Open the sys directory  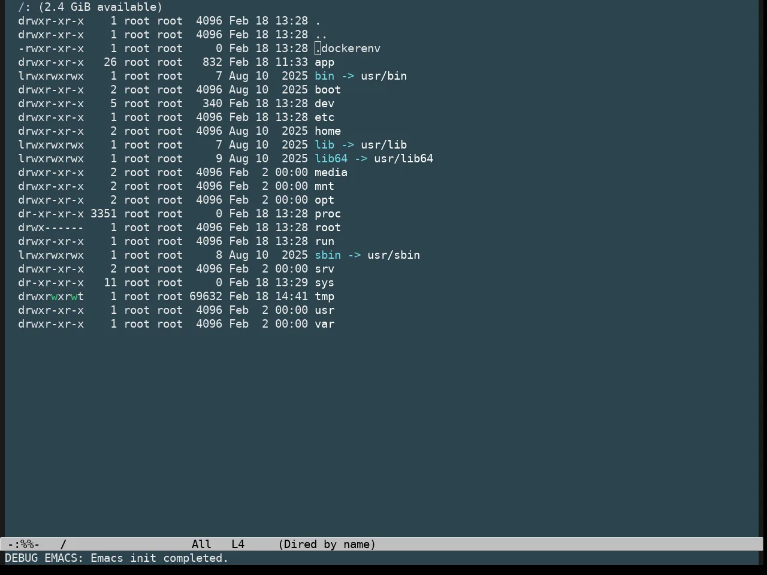coord(324,283)
